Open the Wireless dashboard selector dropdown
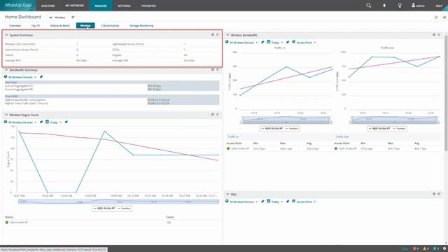 [x=57, y=17]
